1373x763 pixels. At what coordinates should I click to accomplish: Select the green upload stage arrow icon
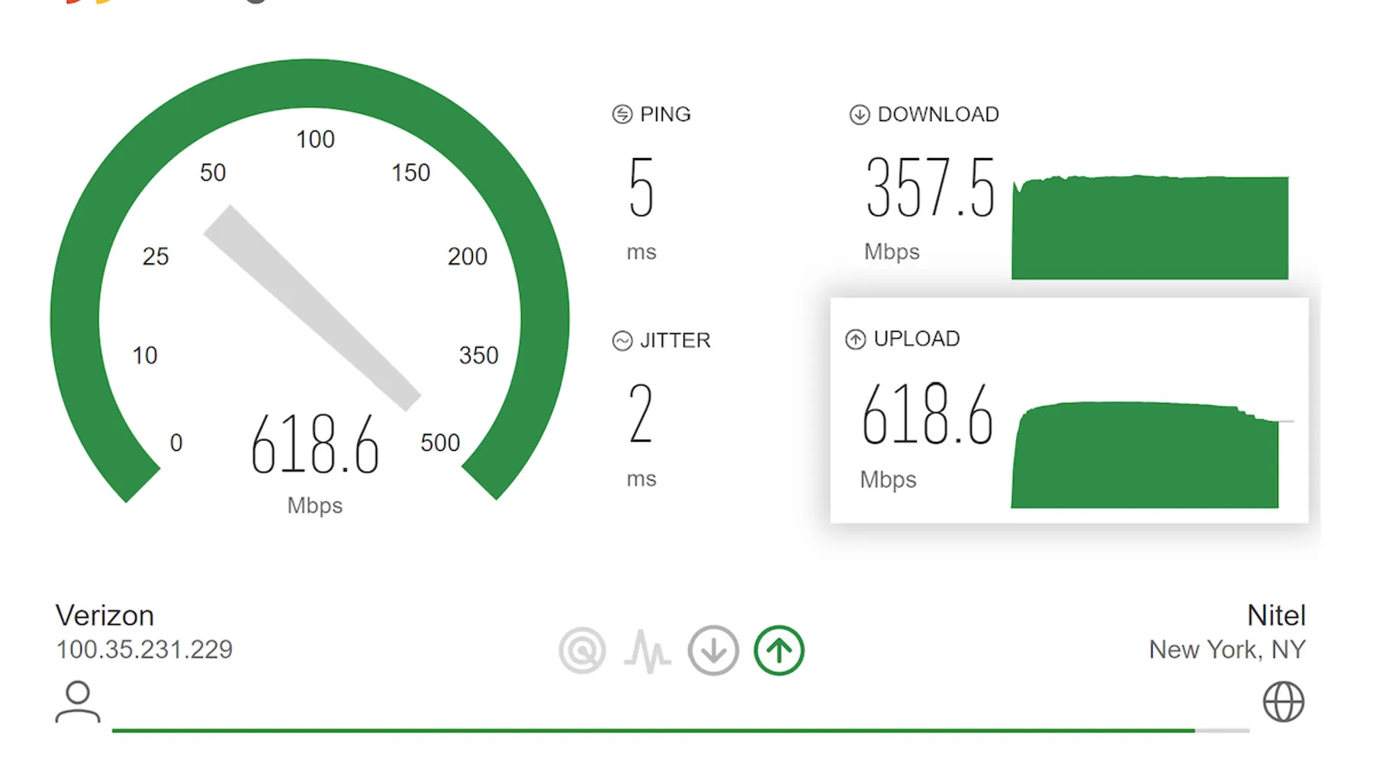[x=779, y=651]
